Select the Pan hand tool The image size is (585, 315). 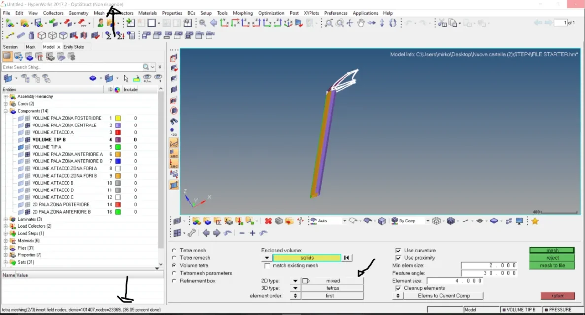click(360, 23)
